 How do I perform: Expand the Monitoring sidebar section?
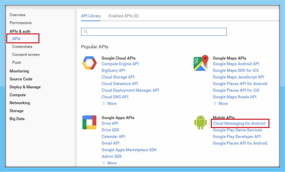pyautogui.click(x=19, y=71)
